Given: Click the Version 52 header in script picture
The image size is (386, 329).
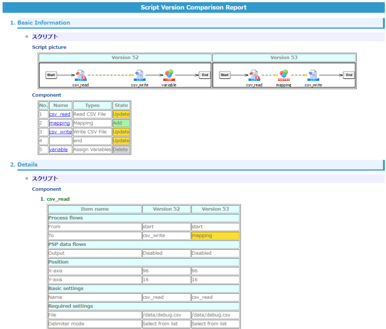Looking at the screenshot, I should [x=125, y=57].
